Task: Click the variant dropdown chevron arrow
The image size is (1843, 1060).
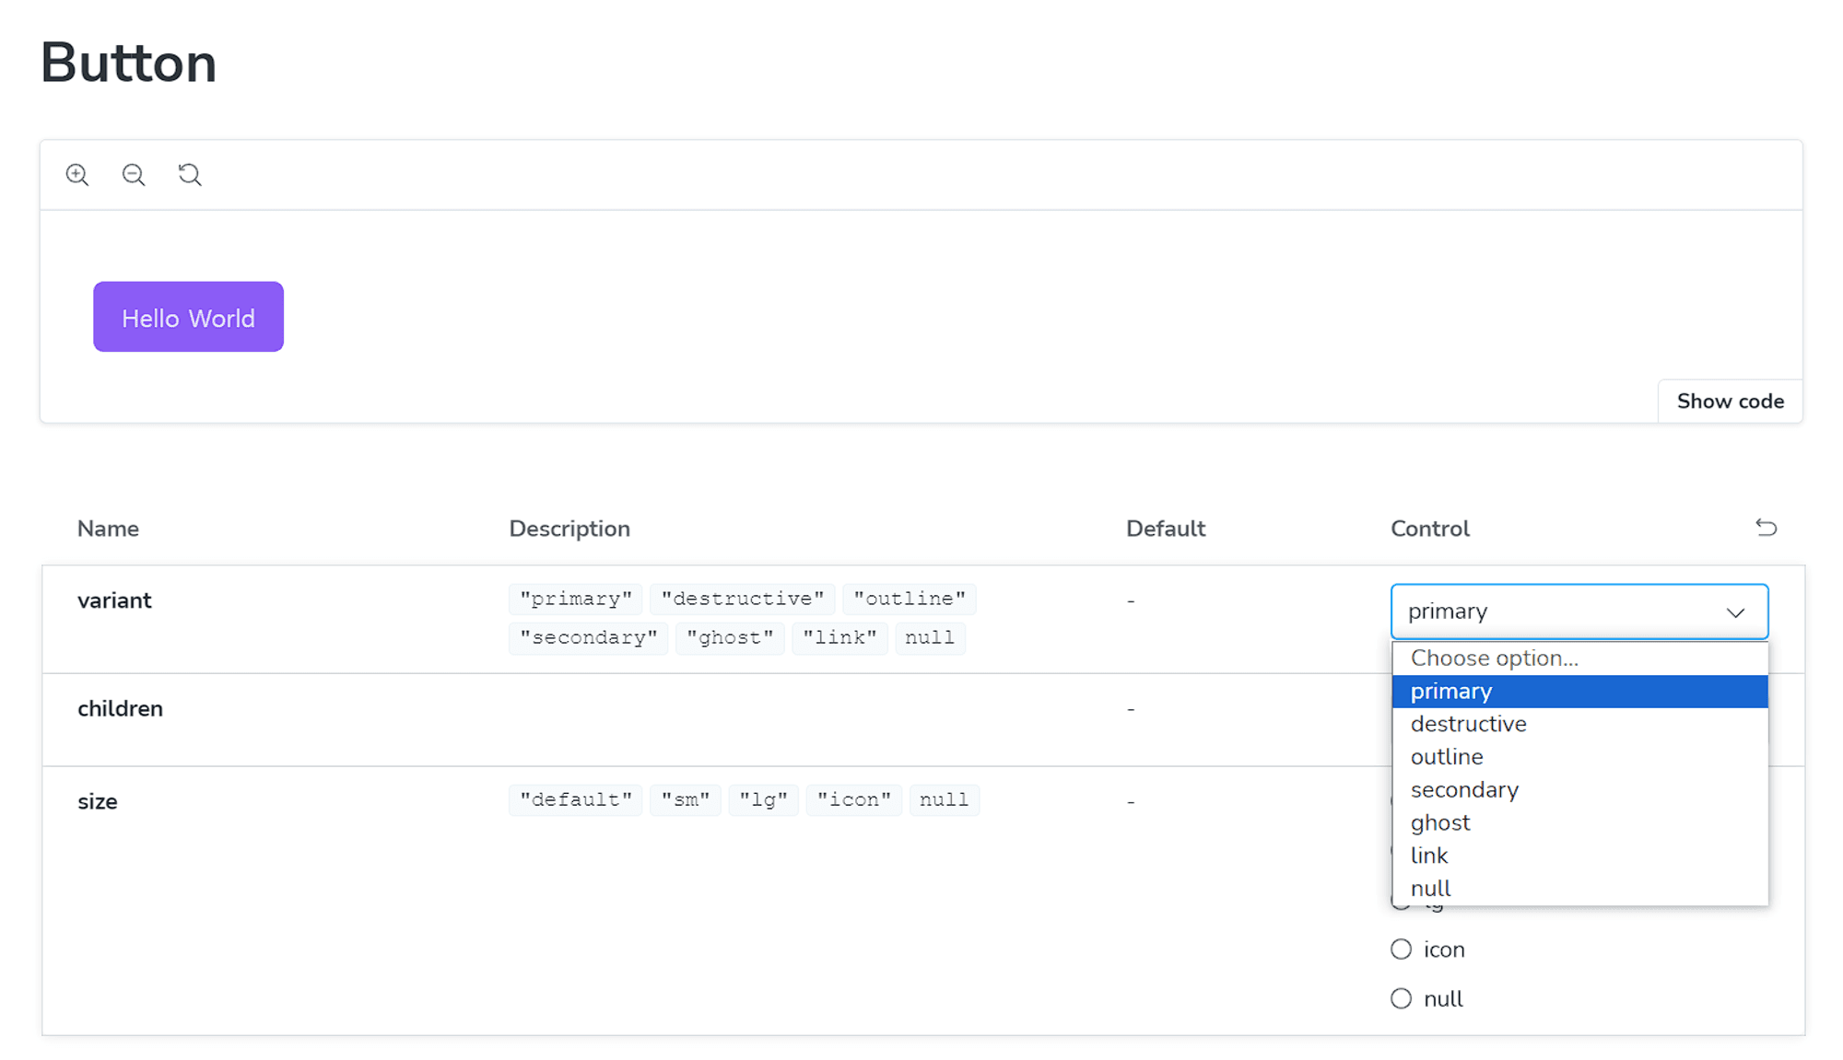Action: click(x=1737, y=612)
